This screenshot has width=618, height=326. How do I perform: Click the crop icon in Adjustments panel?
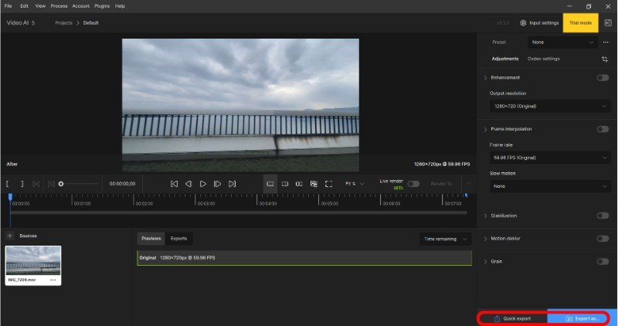[604, 59]
